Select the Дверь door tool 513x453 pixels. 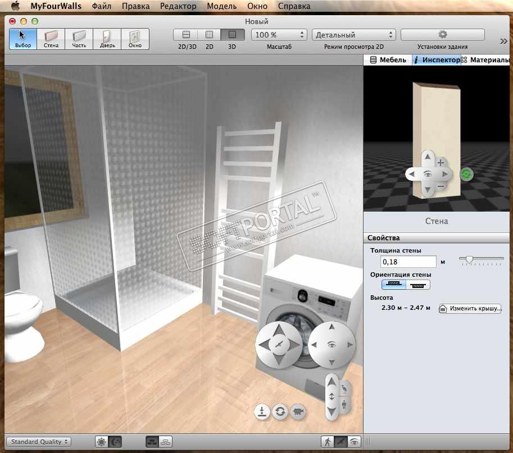tap(107, 39)
